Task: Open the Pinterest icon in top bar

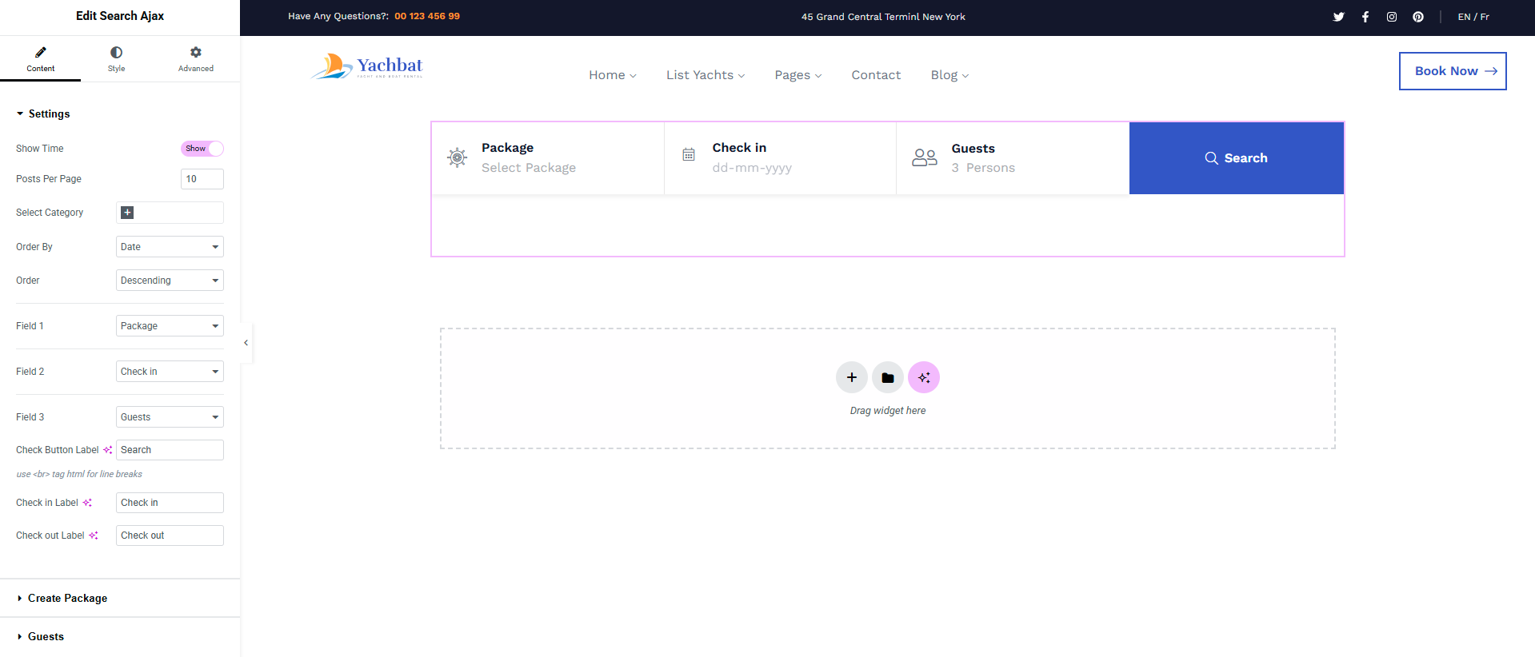Action: point(1418,17)
